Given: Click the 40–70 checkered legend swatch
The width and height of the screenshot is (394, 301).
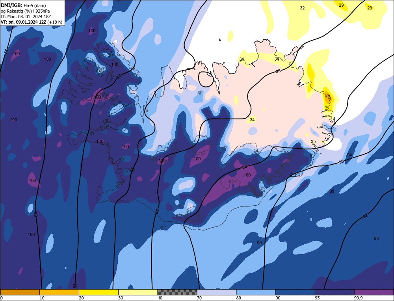Looking at the screenshot, I should 177,292.
